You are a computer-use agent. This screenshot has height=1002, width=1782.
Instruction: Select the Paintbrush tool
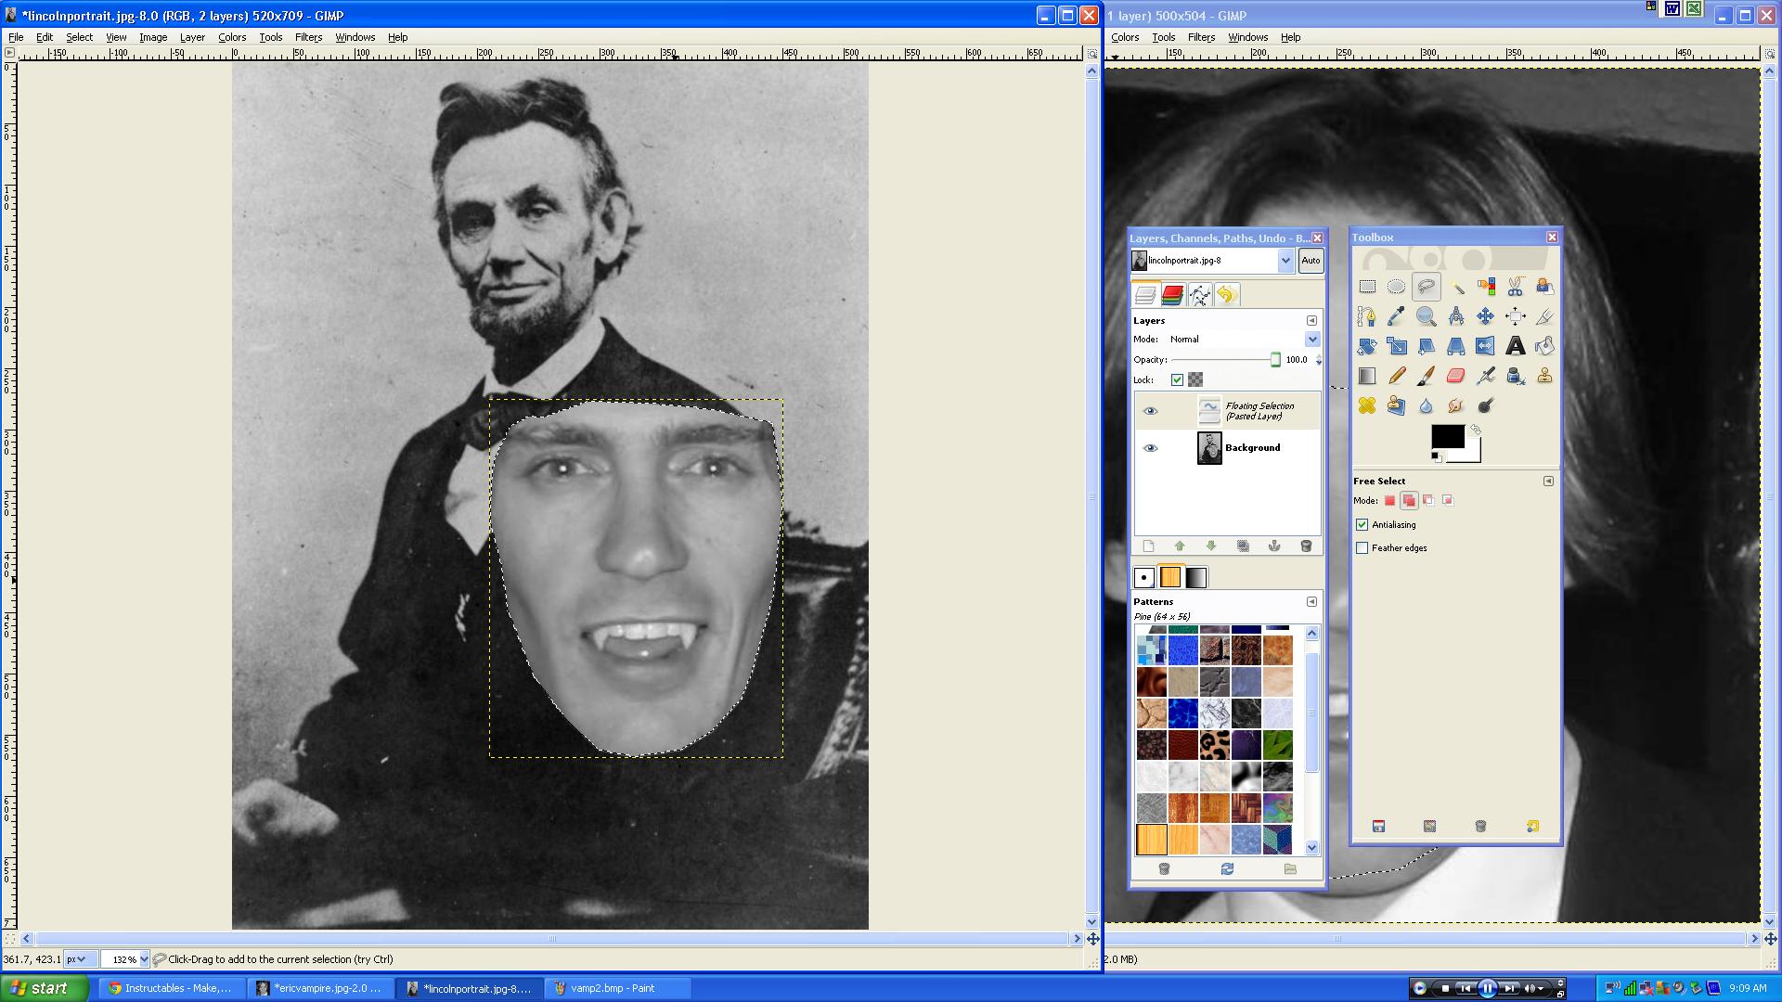point(1427,376)
